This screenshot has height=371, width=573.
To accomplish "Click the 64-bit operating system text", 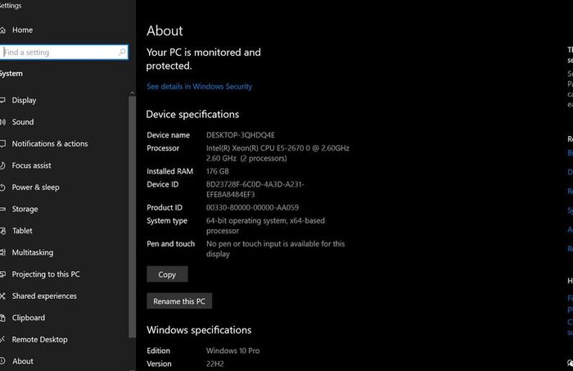I will tap(265, 225).
